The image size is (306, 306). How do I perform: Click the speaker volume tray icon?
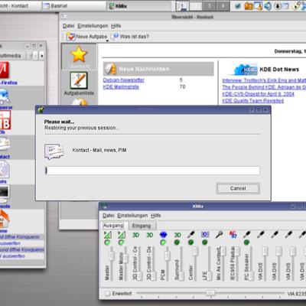click(268, 6)
